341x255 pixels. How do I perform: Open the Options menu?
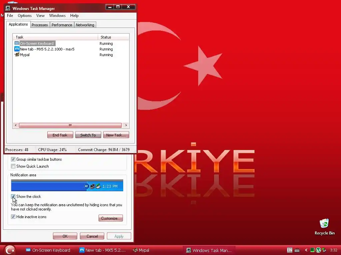coord(25,16)
